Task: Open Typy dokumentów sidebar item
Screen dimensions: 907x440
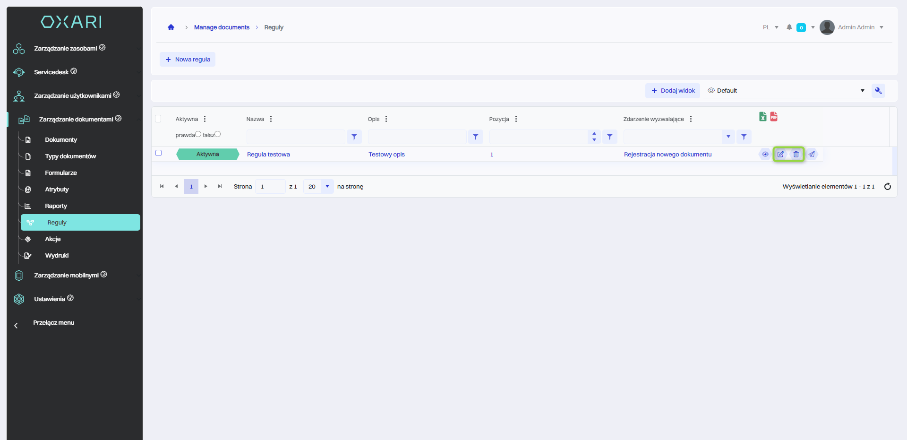Action: coord(70,156)
